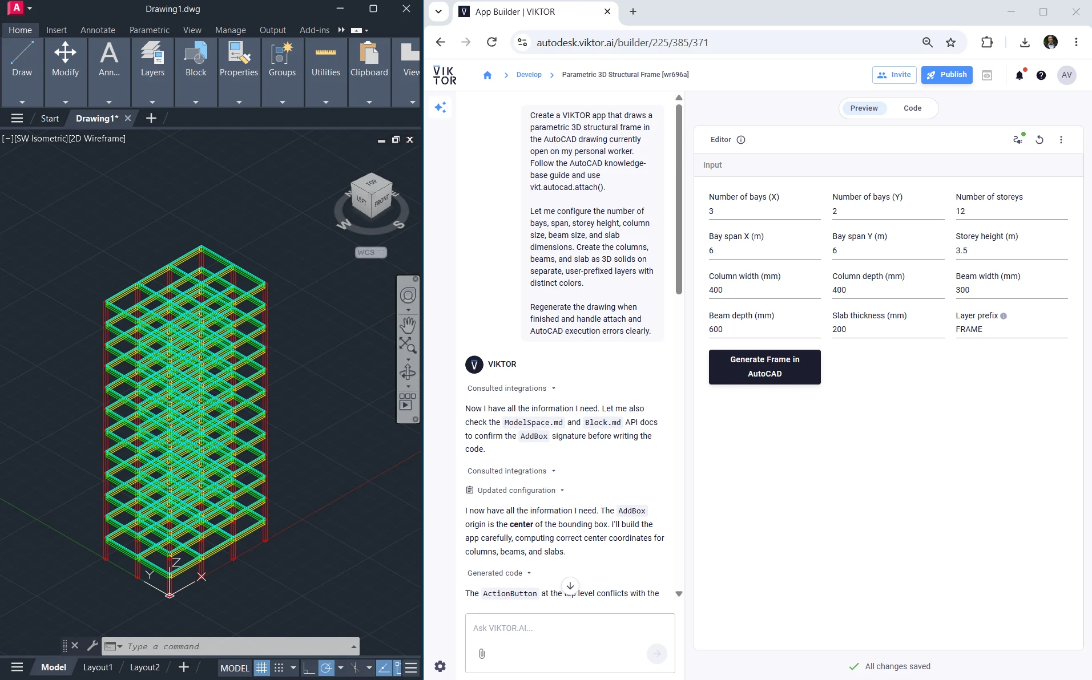Image resolution: width=1092 pixels, height=680 pixels.
Task: Open the Develop breadcrumb link
Action: tap(529, 75)
